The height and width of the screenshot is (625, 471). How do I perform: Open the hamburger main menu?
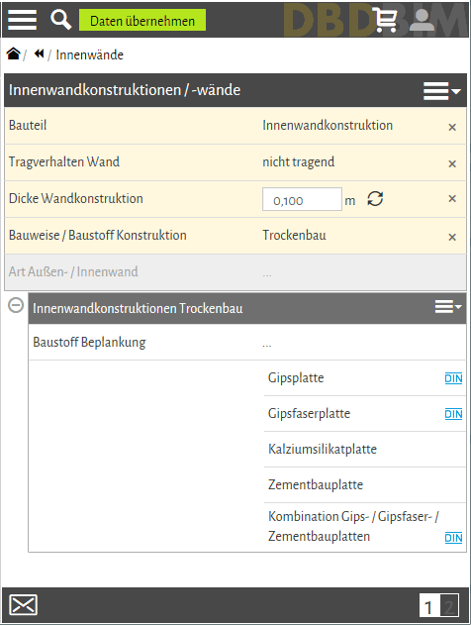pos(23,20)
